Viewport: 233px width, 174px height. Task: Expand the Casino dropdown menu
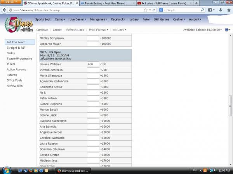click(x=60, y=19)
